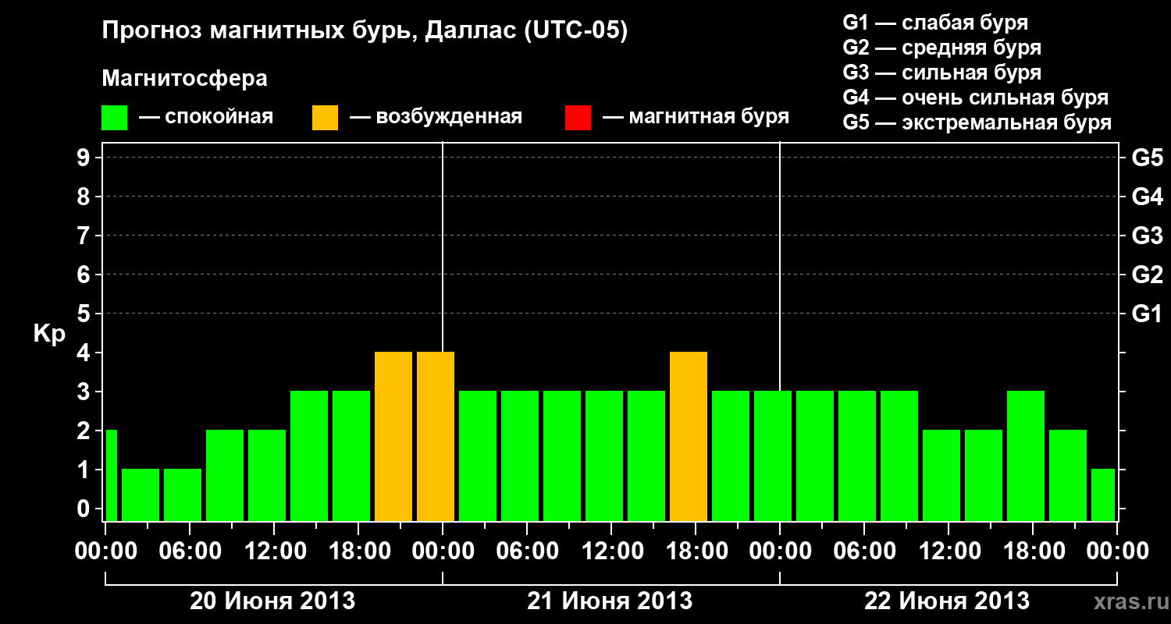Select the 'G4 — очень сильная буря' line
The image size is (1171, 624).
(976, 97)
